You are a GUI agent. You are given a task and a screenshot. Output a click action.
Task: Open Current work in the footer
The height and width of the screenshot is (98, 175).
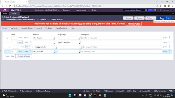pyautogui.click(x=26, y=91)
